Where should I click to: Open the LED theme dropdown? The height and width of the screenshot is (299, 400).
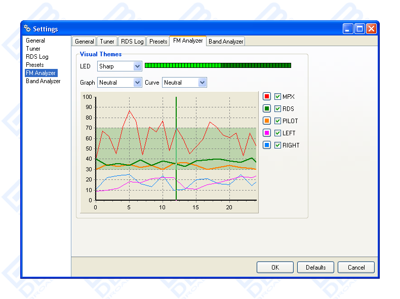tap(137, 66)
